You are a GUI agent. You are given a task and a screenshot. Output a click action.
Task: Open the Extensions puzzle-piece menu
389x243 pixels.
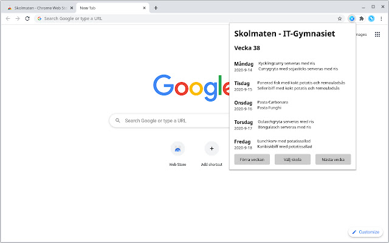(362, 19)
